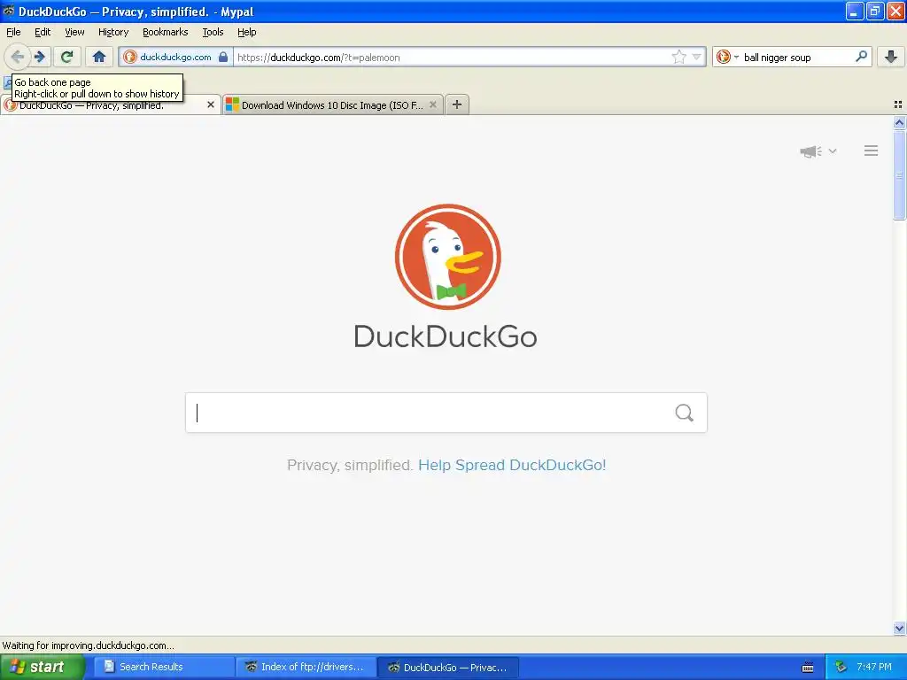The image size is (907, 680).
Task: Follow the Help Spread DuckDuckGo link
Action: pos(512,465)
